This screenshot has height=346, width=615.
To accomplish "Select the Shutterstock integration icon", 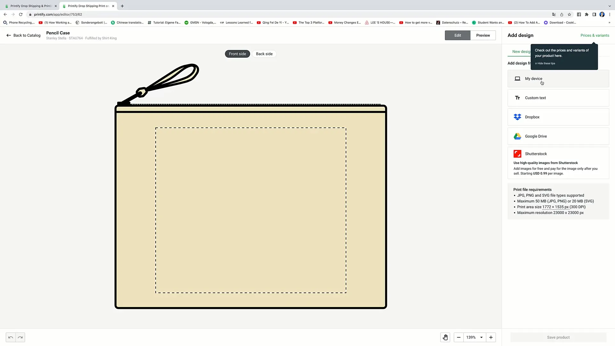I will [517, 153].
